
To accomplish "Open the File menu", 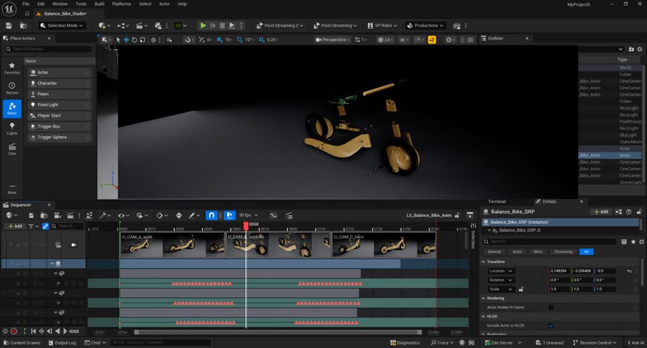I will (x=26, y=4).
